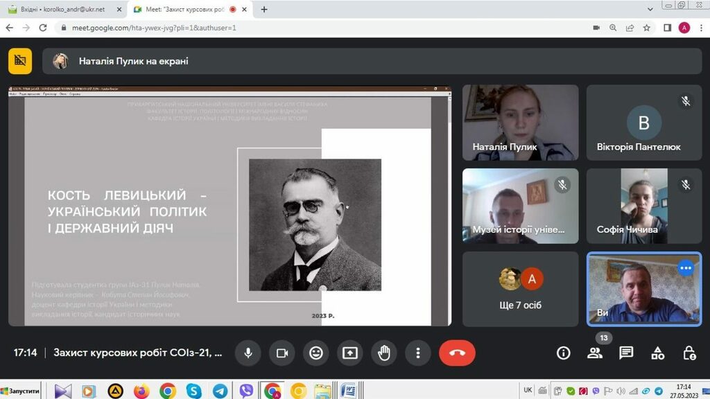Viewport: 710px width, 399px height.
Task: Open more options three-dot menu in Meet
Action: point(417,353)
